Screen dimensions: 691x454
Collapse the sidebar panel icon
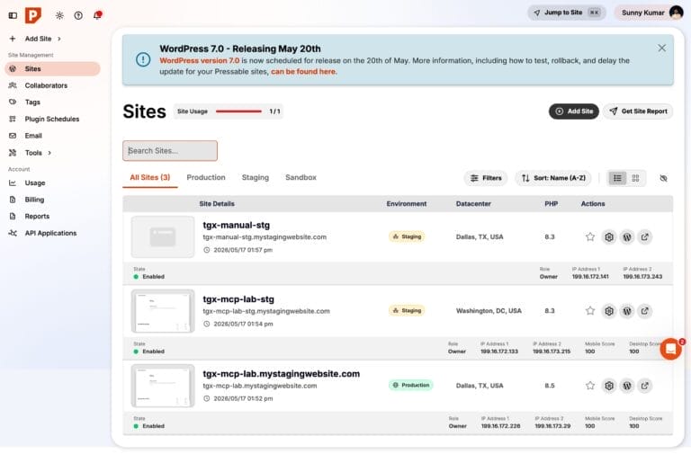pos(13,15)
